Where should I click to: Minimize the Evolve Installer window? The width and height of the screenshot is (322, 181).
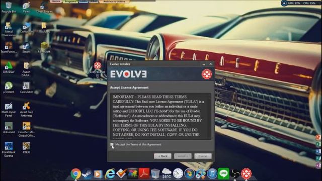click(204, 64)
